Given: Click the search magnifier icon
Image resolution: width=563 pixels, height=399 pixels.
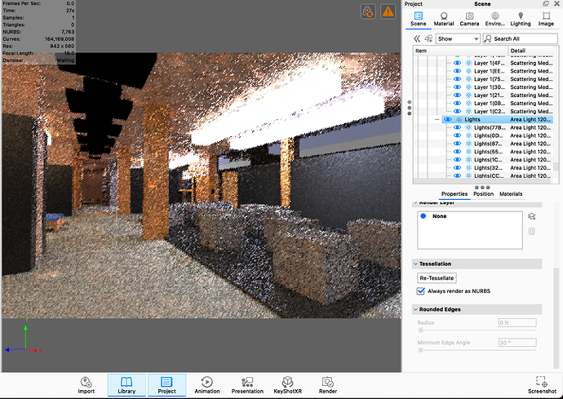Looking at the screenshot, I should (488, 38).
